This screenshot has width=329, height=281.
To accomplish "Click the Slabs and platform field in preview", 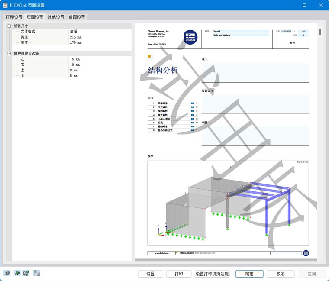I will [241, 35].
